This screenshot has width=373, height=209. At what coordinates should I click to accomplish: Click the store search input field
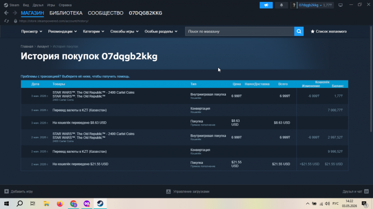pos(239,32)
